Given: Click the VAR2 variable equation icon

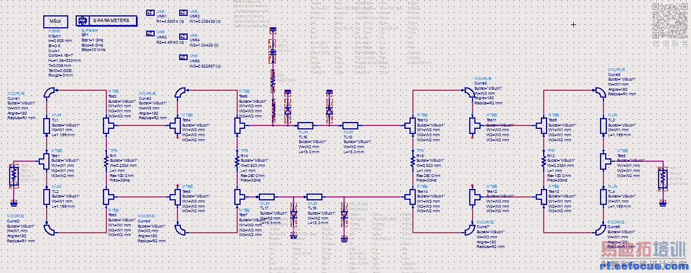Looking at the screenshot, I should (x=150, y=32).
